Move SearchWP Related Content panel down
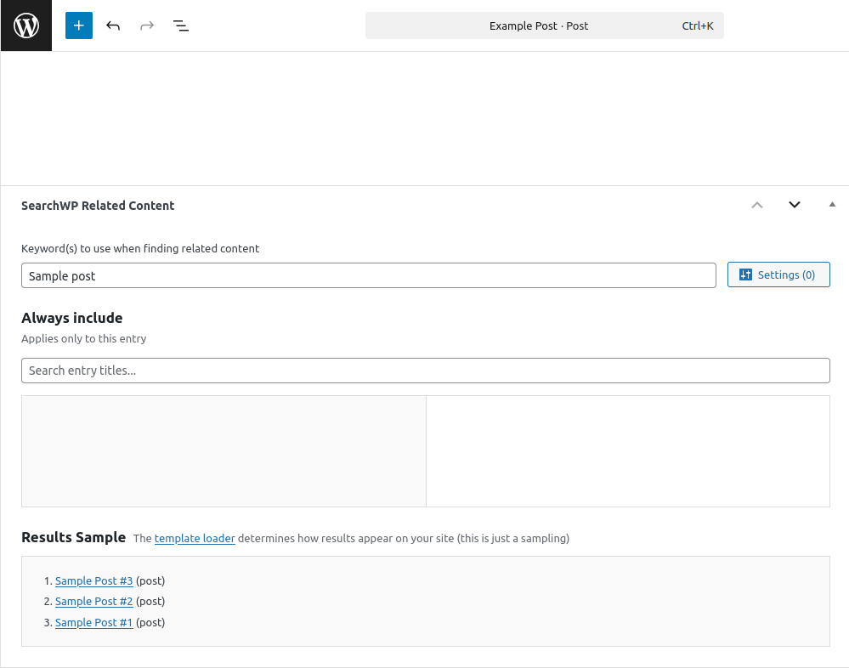 point(795,205)
